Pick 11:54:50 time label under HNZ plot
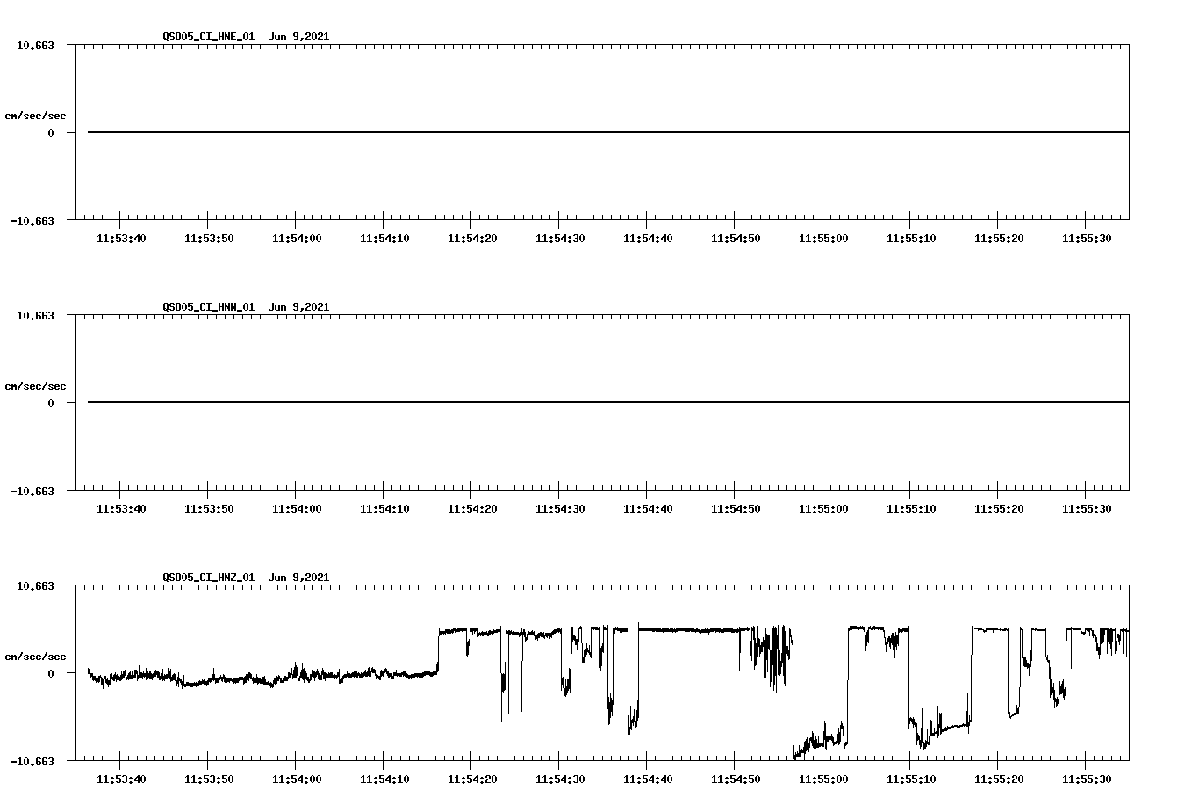 736,779
